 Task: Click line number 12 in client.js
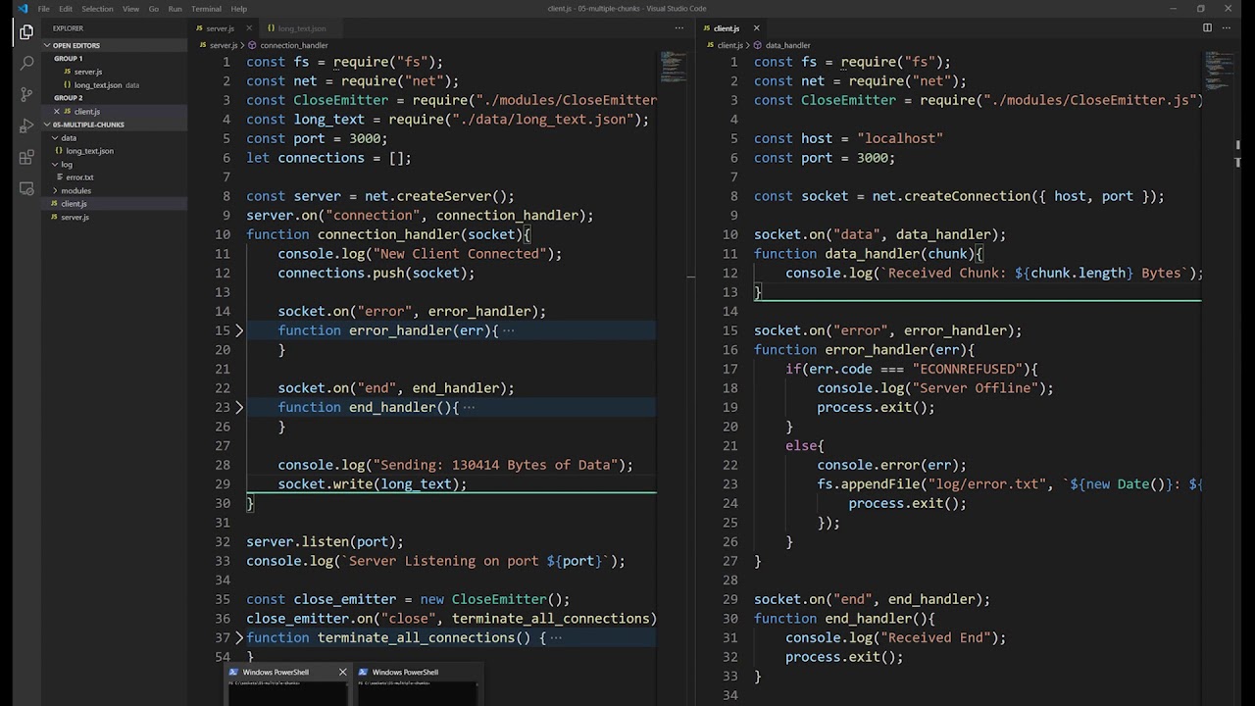[x=730, y=273]
